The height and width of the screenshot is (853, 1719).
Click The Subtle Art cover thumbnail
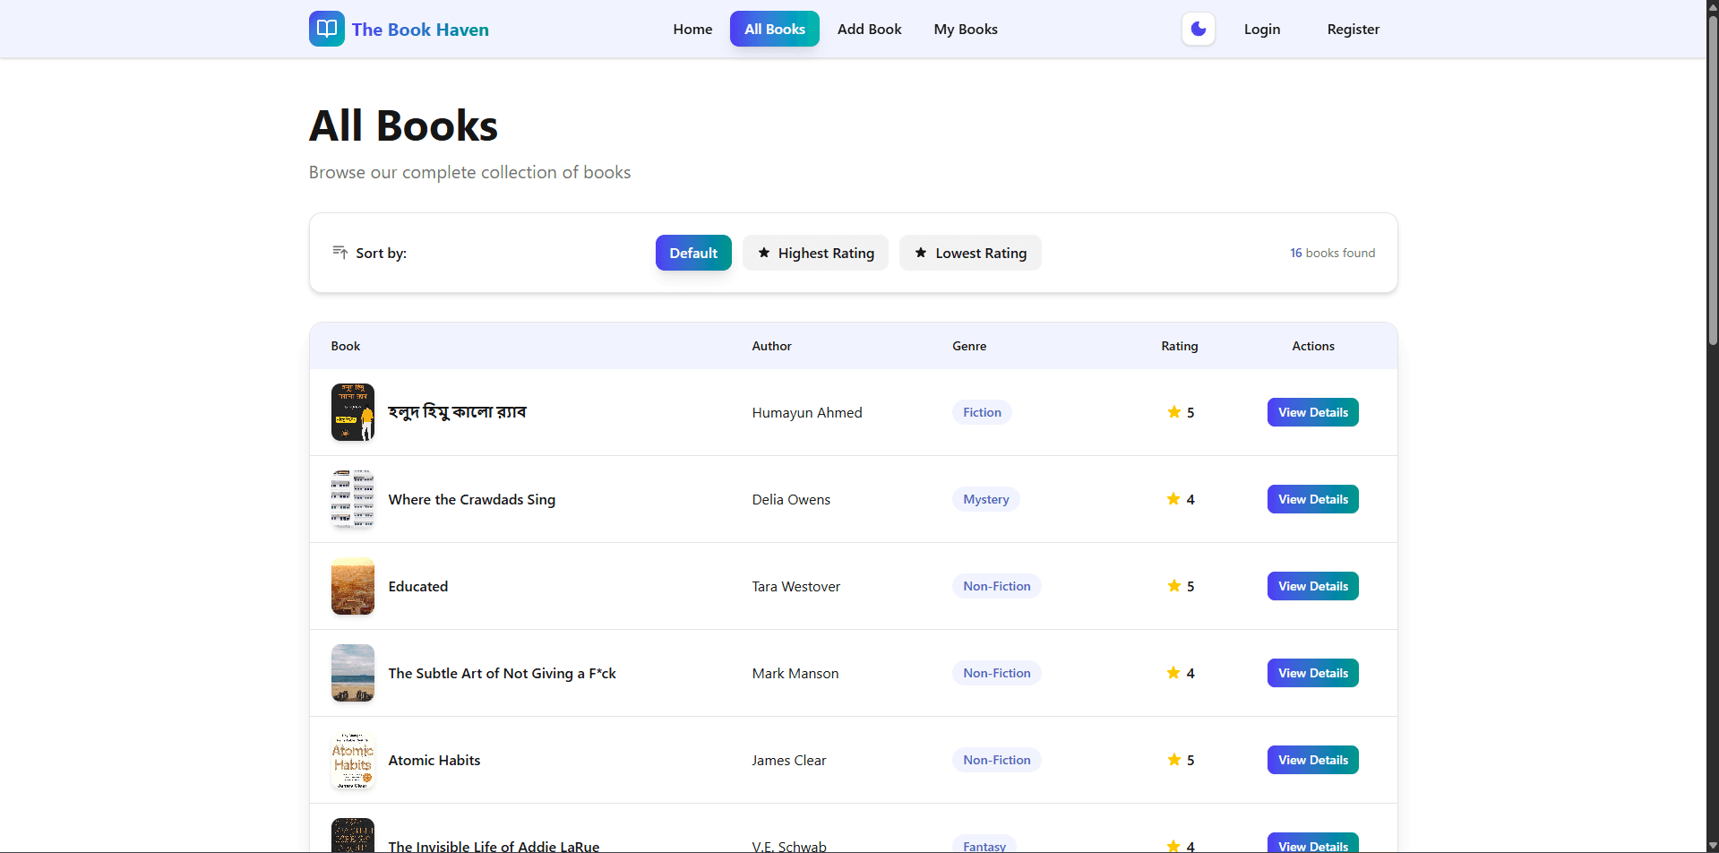pyautogui.click(x=353, y=673)
